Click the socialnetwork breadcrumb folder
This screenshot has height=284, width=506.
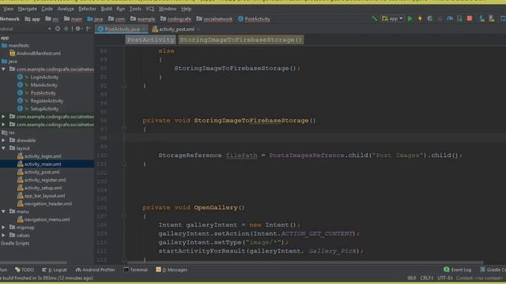[x=214, y=19]
